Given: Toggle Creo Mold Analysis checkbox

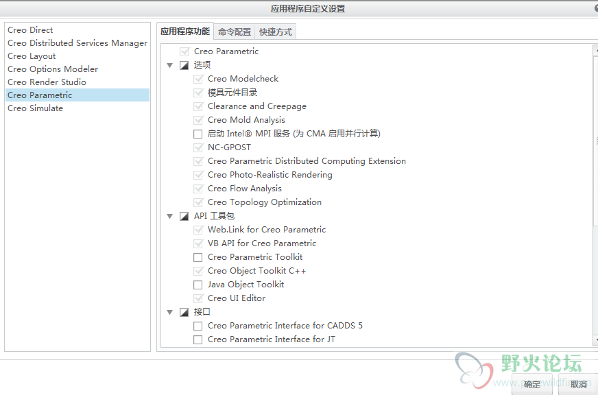Looking at the screenshot, I should [x=198, y=120].
